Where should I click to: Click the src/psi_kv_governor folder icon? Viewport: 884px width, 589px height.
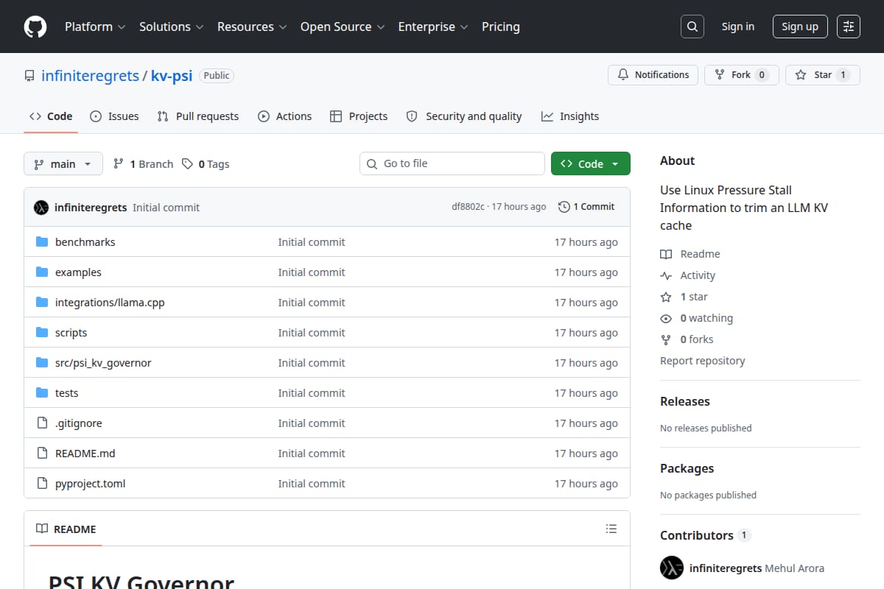(x=42, y=363)
